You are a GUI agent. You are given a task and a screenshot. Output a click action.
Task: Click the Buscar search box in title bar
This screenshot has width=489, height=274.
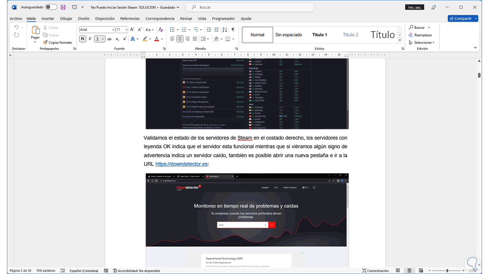tap(250, 7)
